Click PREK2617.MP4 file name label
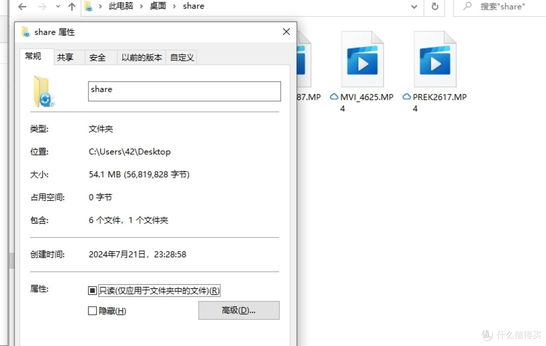The height and width of the screenshot is (346, 546). (x=439, y=103)
